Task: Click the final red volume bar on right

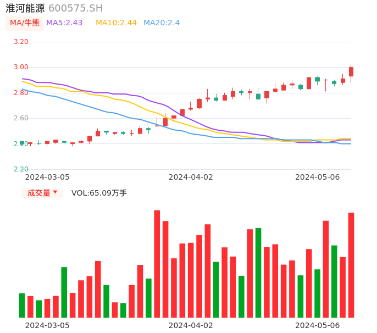Action: [x=351, y=265]
